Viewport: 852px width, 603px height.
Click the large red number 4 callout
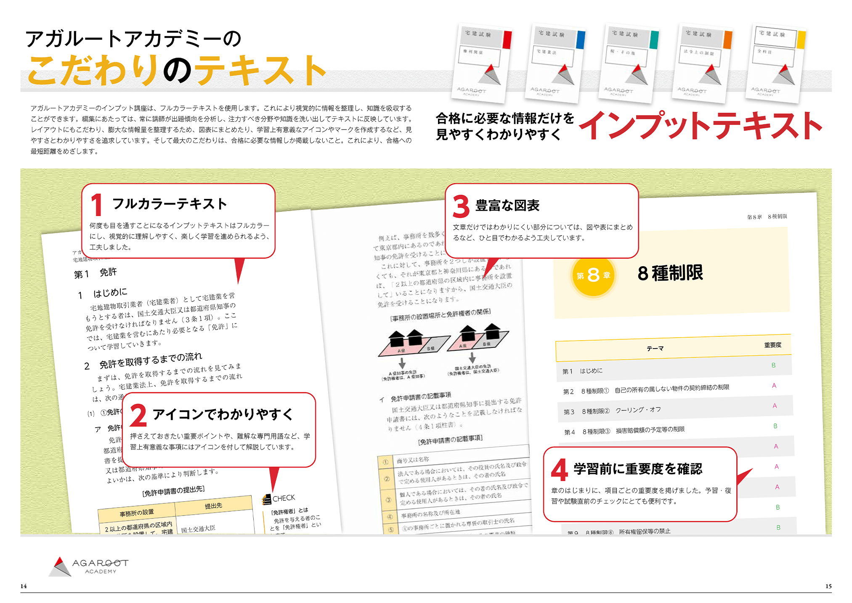560,470
